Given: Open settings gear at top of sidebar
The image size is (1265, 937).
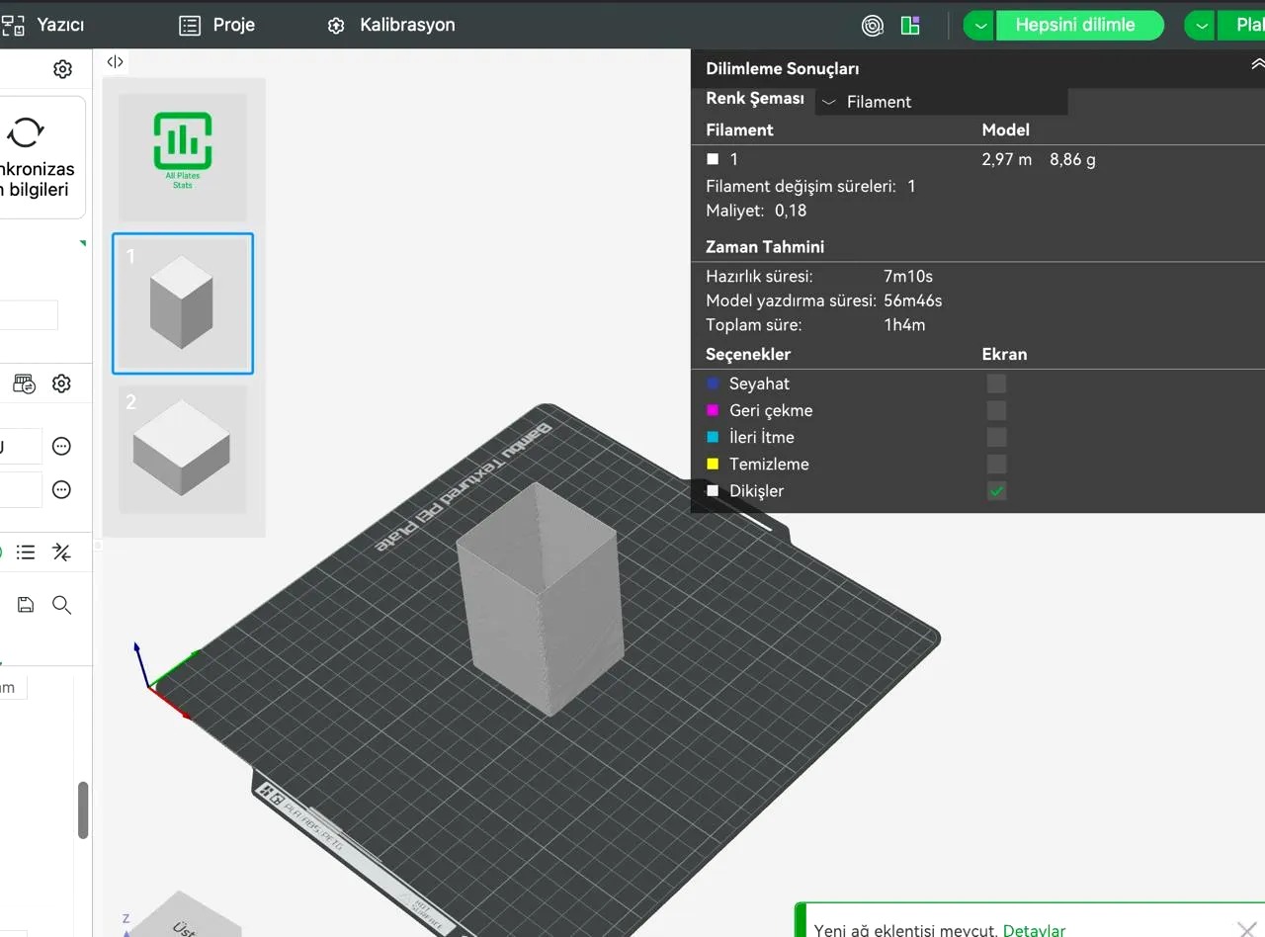Looking at the screenshot, I should coord(62,69).
